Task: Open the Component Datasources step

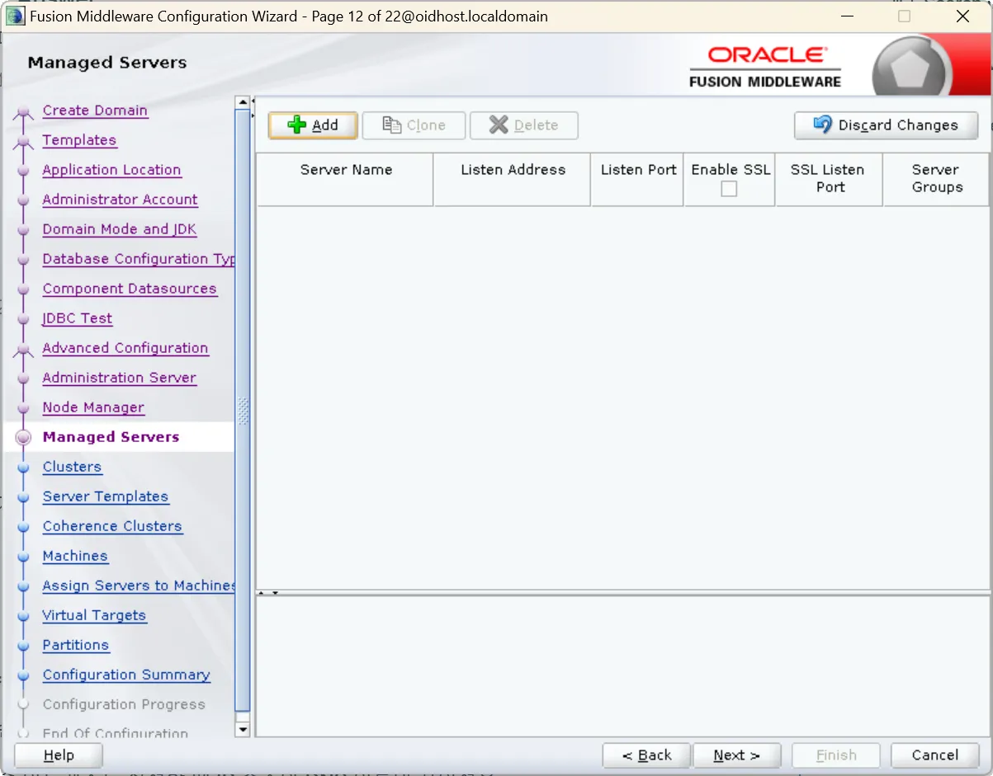Action: [x=130, y=289]
